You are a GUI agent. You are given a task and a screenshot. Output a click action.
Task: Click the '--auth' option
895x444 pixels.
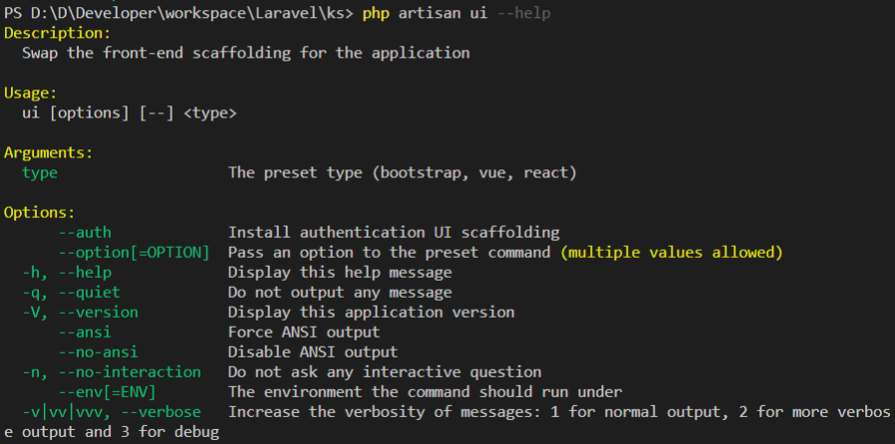pyautogui.click(x=85, y=233)
